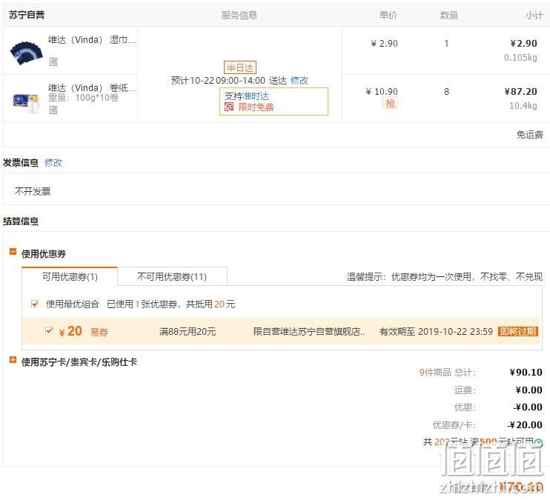Click the green help icon beside 云钻可用
Viewport: 550px width, 500px height.
tap(538, 443)
